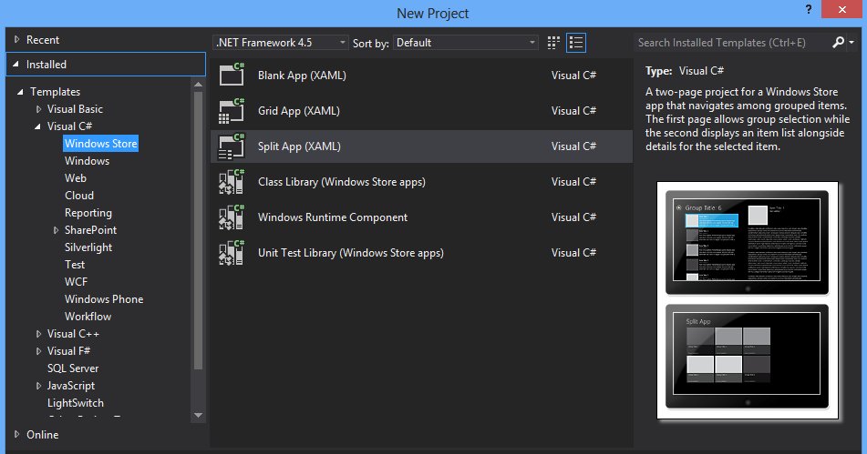
Task: Choose the Grid App (XAML) template name
Action: point(299,111)
